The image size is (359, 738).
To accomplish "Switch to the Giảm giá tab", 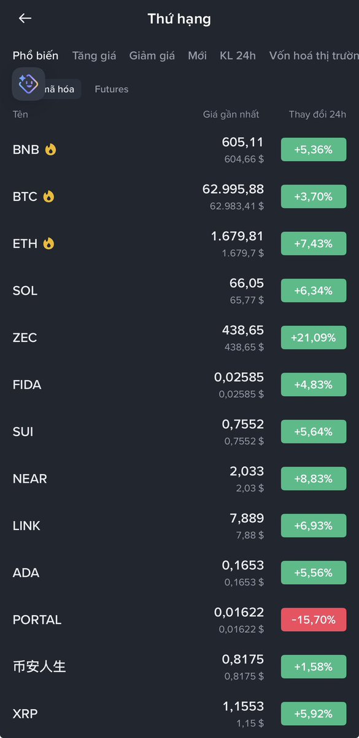I will pos(152,55).
